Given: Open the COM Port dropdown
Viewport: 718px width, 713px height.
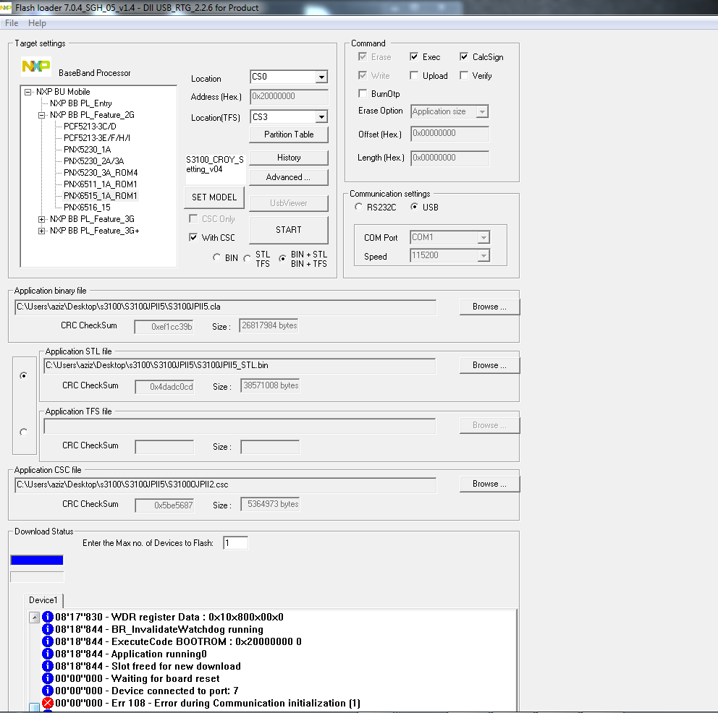Looking at the screenshot, I should [x=483, y=237].
